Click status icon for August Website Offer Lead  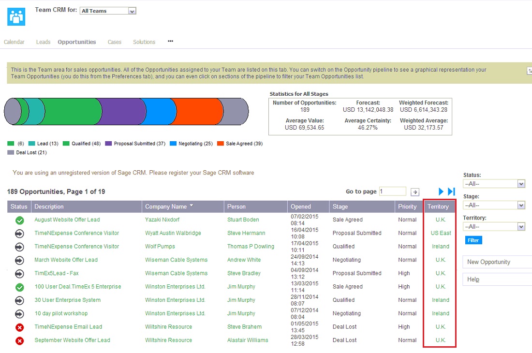tap(20, 221)
